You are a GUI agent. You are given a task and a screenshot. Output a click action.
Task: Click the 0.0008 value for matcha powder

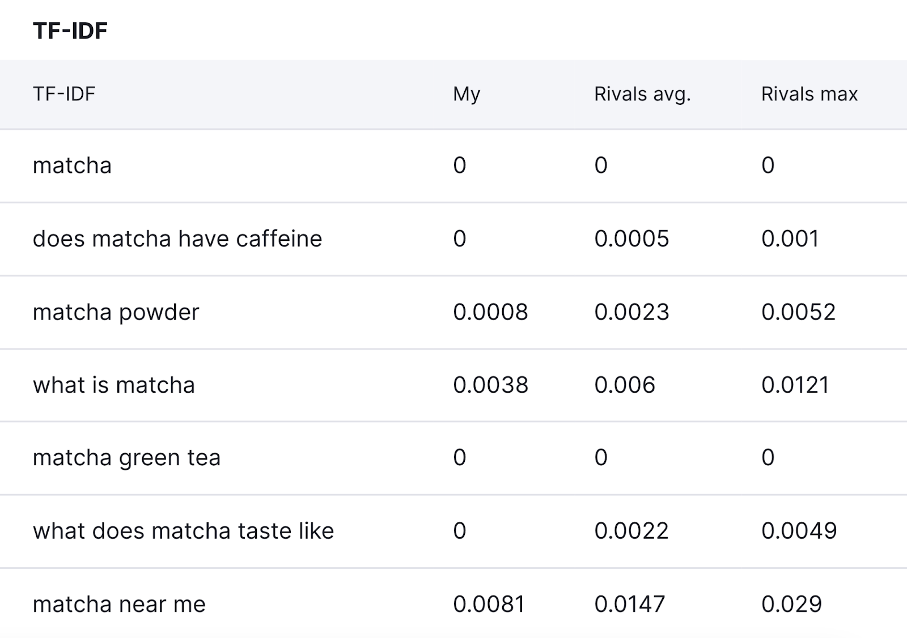490,312
